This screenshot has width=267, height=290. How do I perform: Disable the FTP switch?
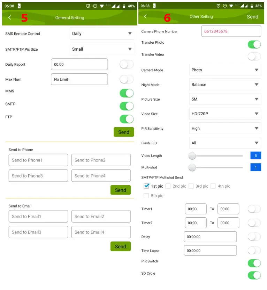[x=127, y=119]
